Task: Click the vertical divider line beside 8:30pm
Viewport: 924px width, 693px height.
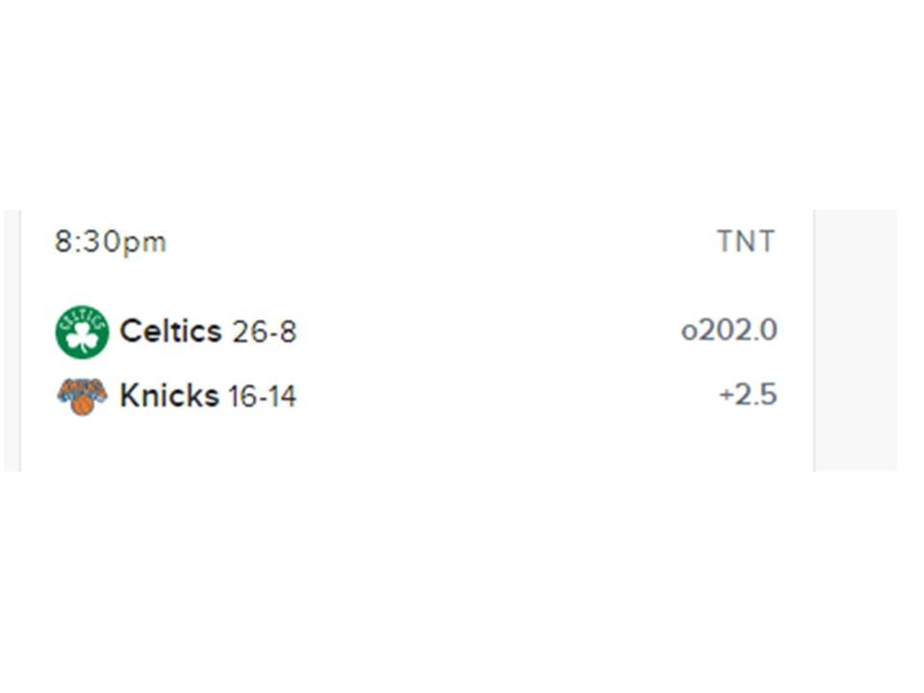Action: coord(20,340)
